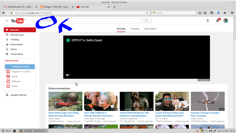Open the Video Terbaru channel link
The image size is (236, 133).
pyautogui.click(x=197, y=119)
